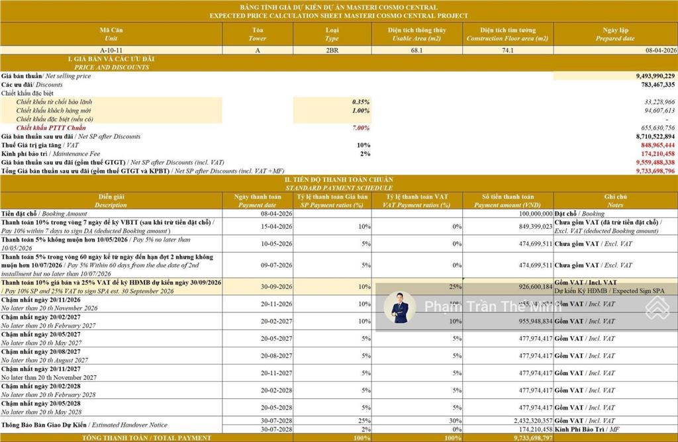Select total discounts value 783,467,335
Viewport: 678px width, 442px height.
pyautogui.click(x=657, y=84)
